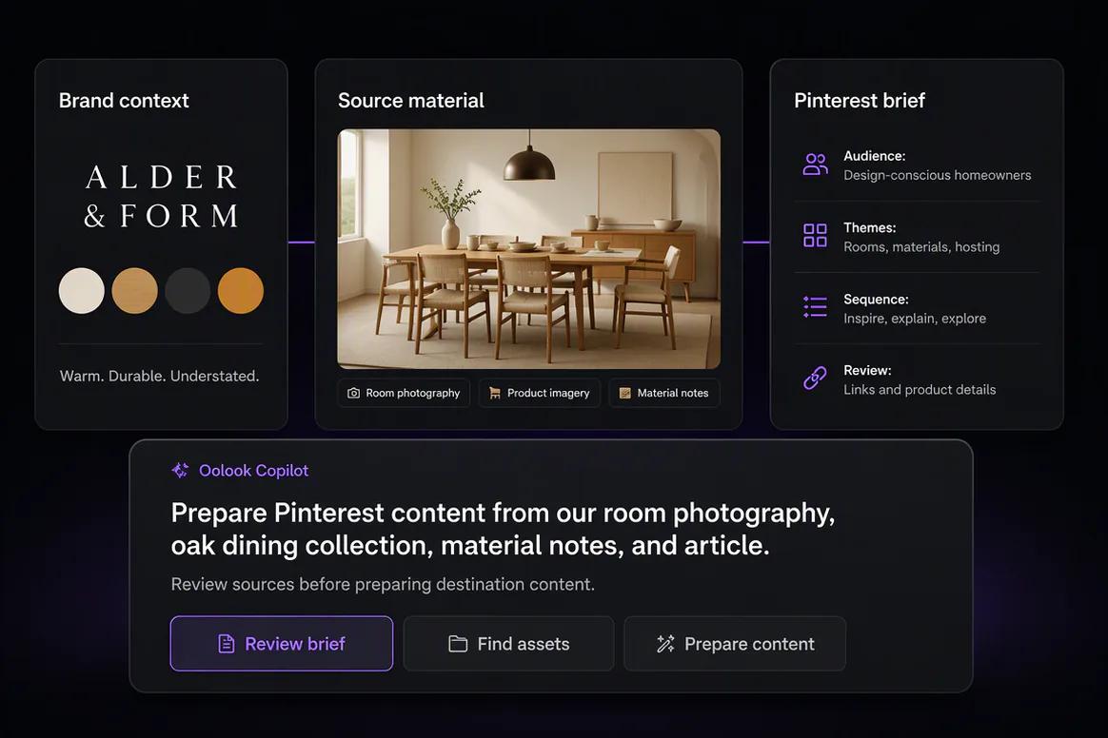The image size is (1108, 738).
Task: Click the 'Audience:' label
Action: tap(874, 156)
